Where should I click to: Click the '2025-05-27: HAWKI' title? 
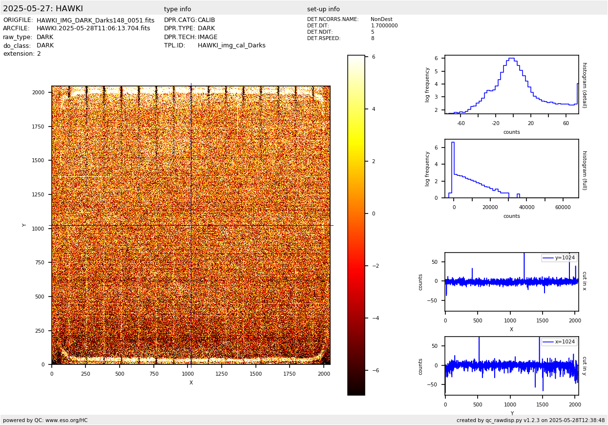43,9
